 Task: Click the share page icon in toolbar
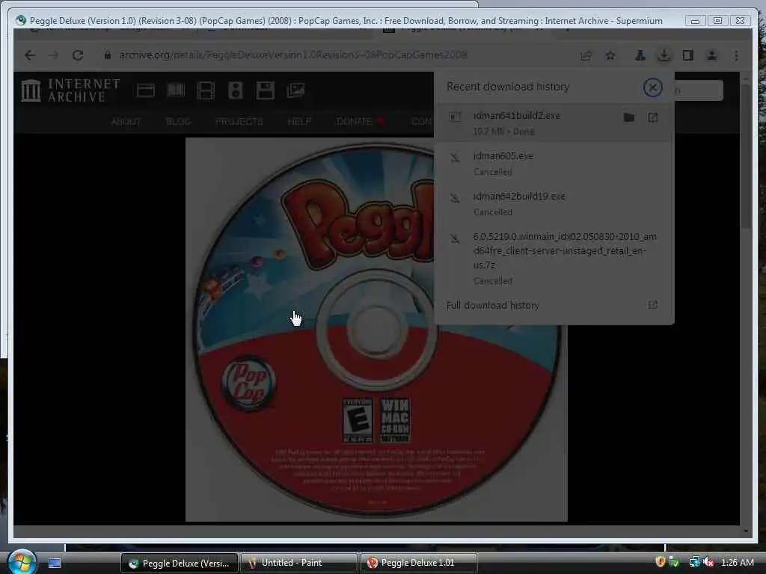(586, 55)
